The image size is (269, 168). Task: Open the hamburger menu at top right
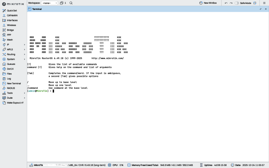pos(264,3)
